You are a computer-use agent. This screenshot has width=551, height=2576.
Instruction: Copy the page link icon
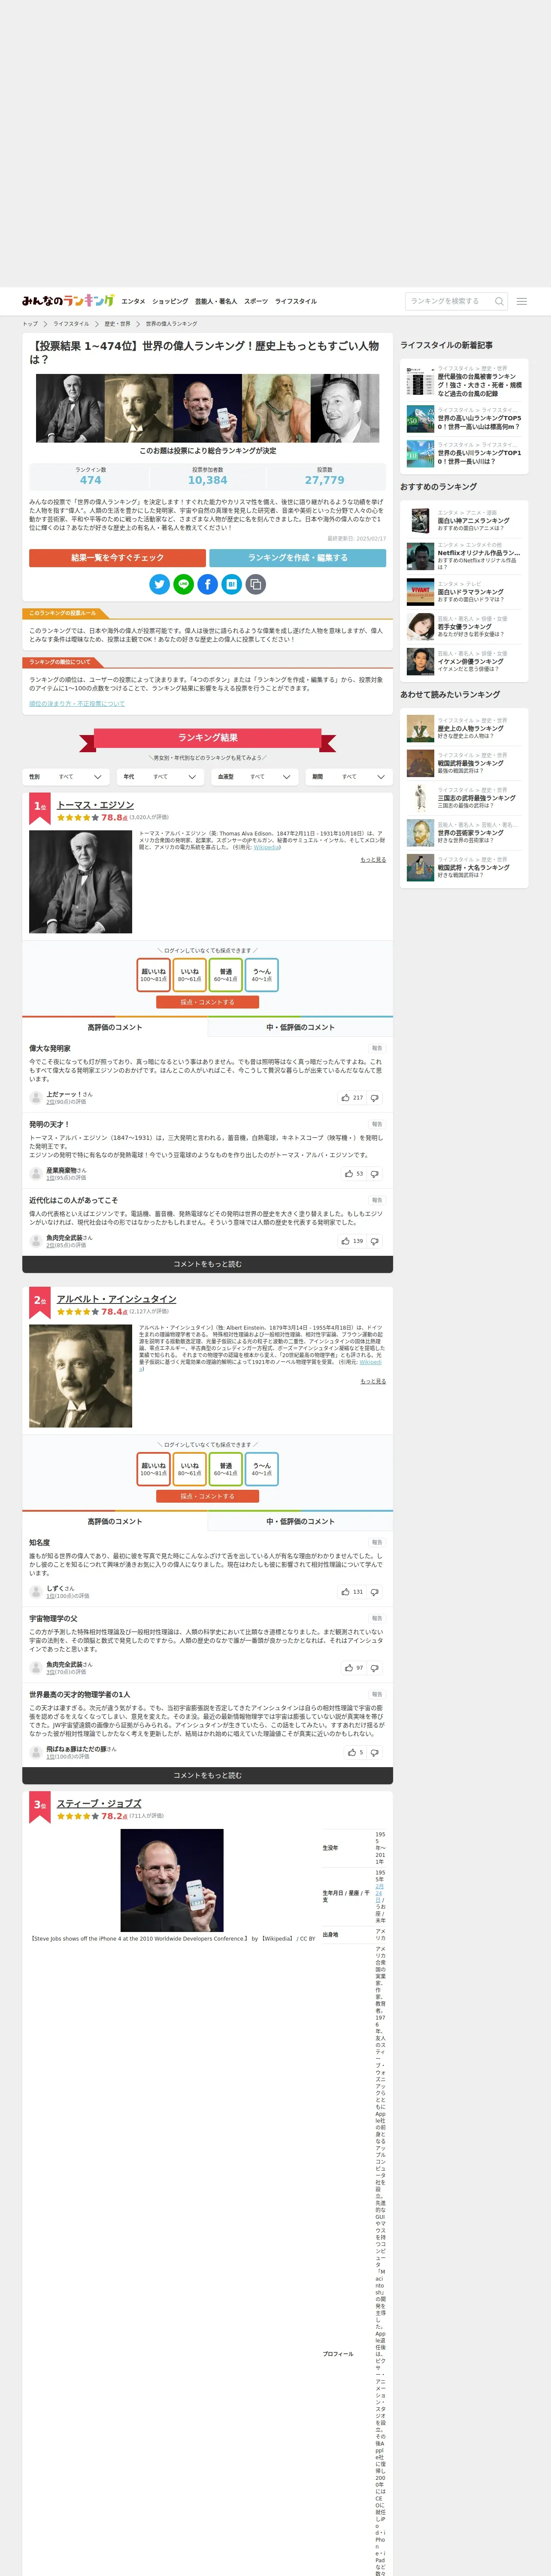pos(256,584)
